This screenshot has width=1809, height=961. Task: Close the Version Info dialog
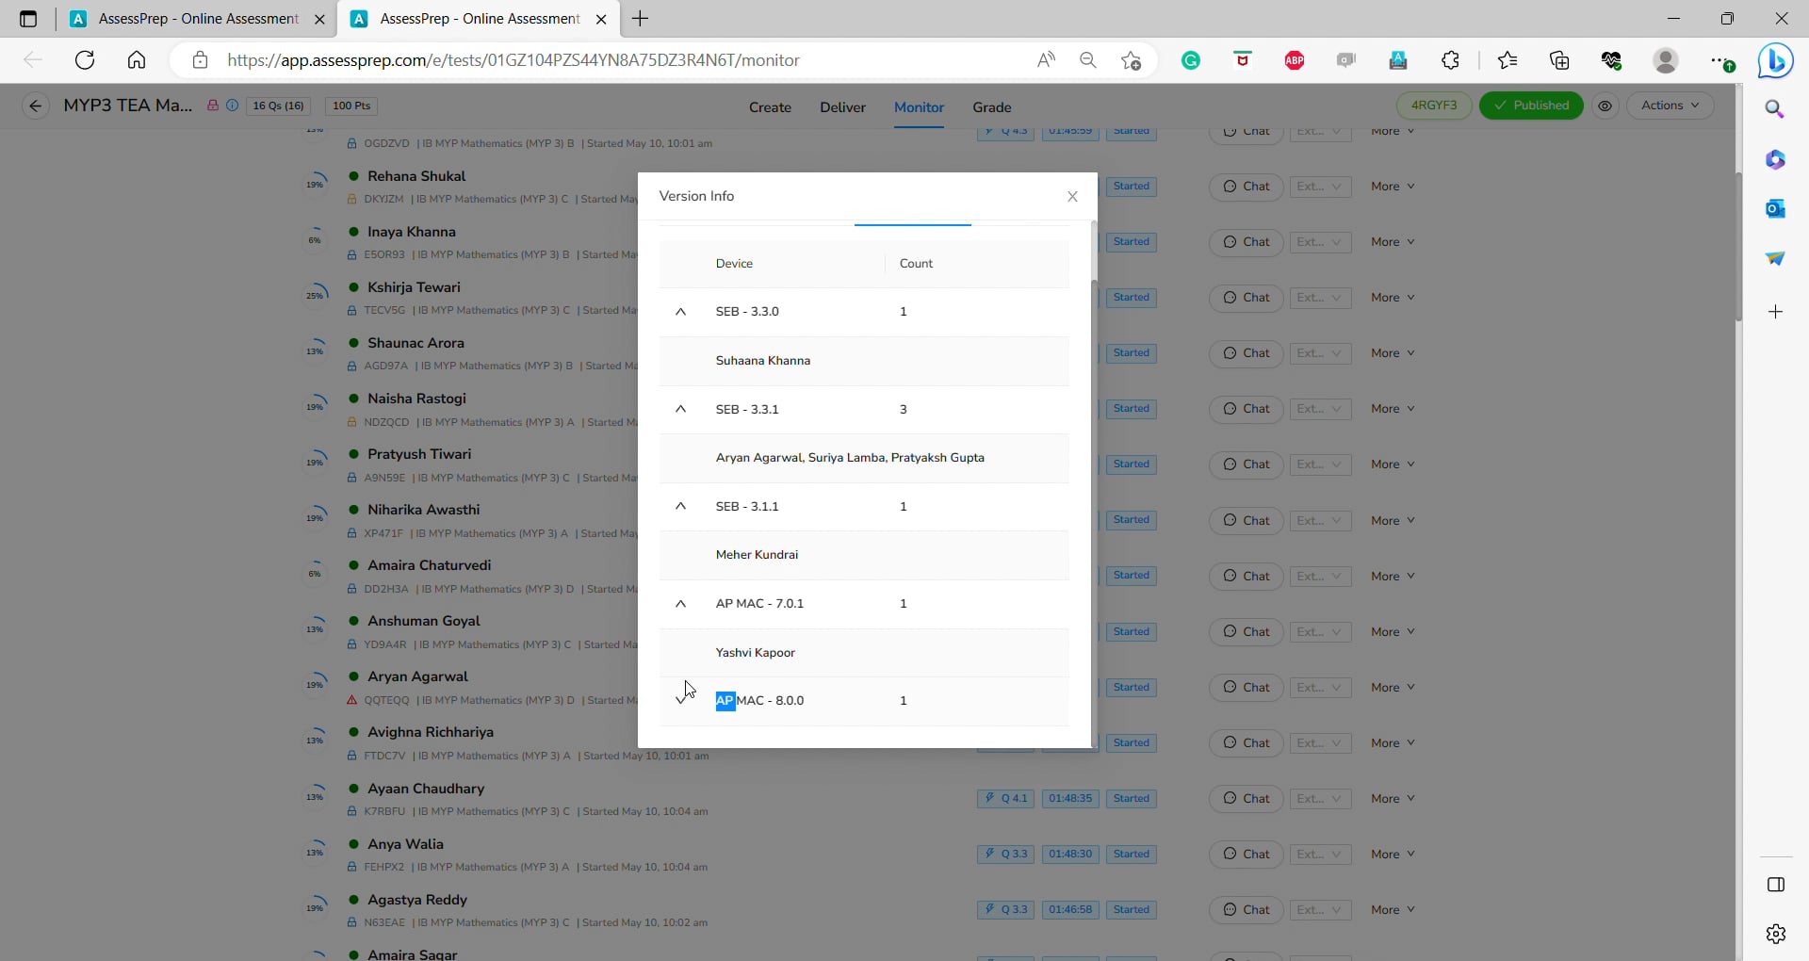click(x=1072, y=196)
